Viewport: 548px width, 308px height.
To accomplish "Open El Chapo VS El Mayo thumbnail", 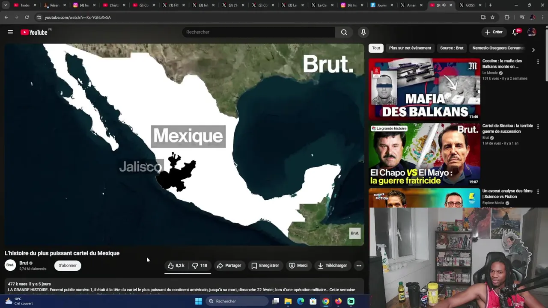I will 424,154.
